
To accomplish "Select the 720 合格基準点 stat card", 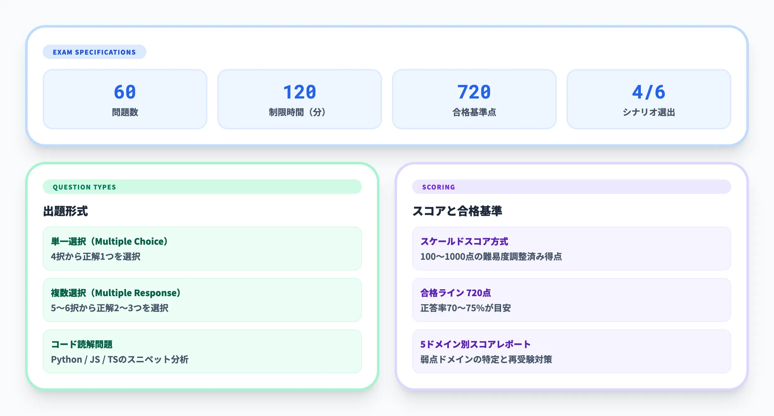I will click(474, 99).
